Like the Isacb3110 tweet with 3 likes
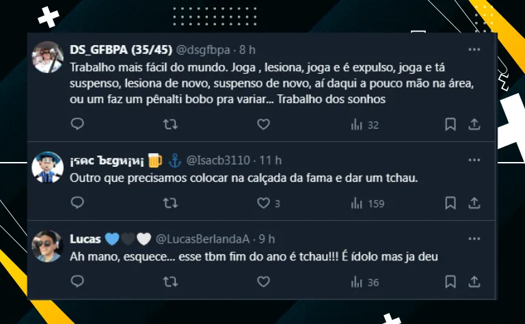This screenshot has width=525, height=324. (263, 203)
